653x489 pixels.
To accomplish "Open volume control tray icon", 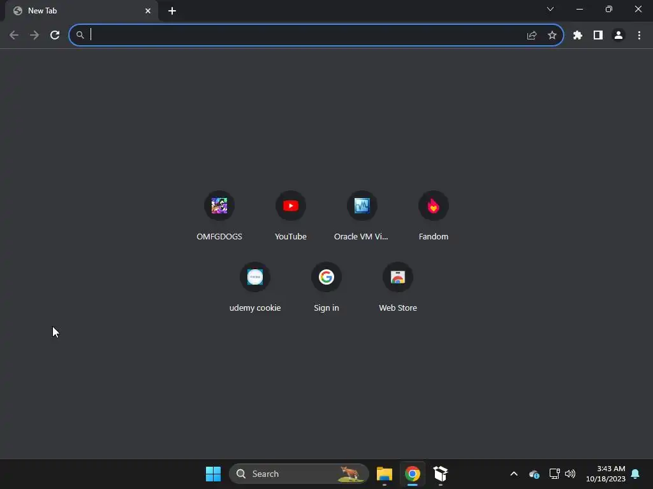I will coord(570,474).
